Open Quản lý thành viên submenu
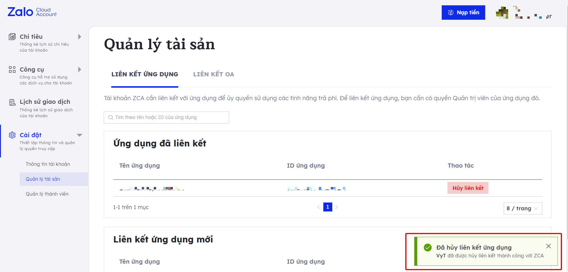The height and width of the screenshot is (272, 568). [47, 194]
